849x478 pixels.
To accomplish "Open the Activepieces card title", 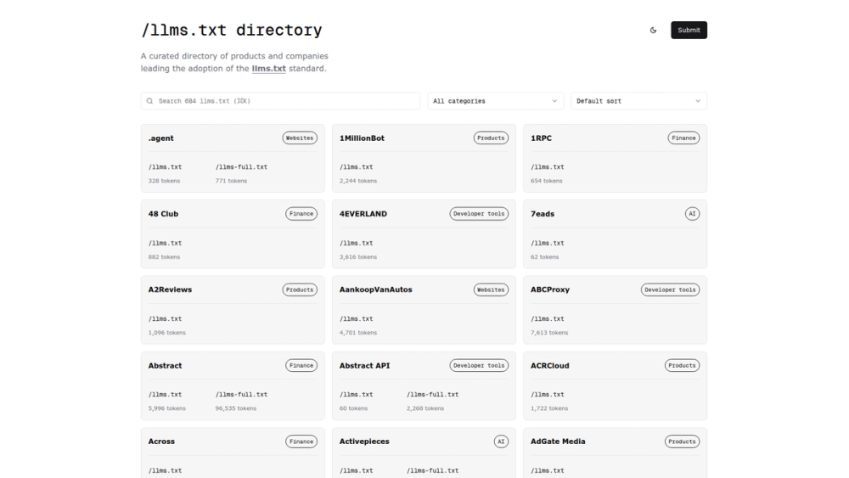I will pyautogui.click(x=364, y=441).
